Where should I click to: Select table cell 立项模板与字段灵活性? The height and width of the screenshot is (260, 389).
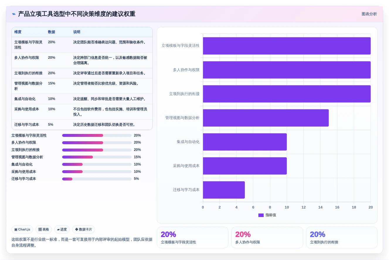click(28, 45)
